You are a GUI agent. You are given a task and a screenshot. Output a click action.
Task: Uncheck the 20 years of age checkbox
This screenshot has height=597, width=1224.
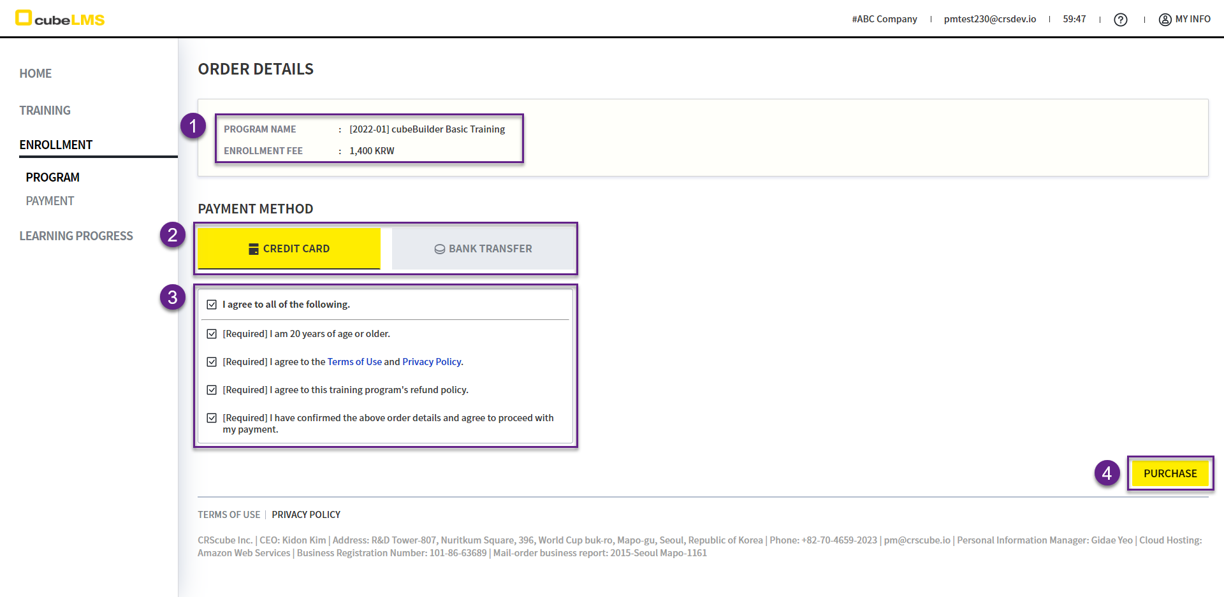click(x=212, y=334)
